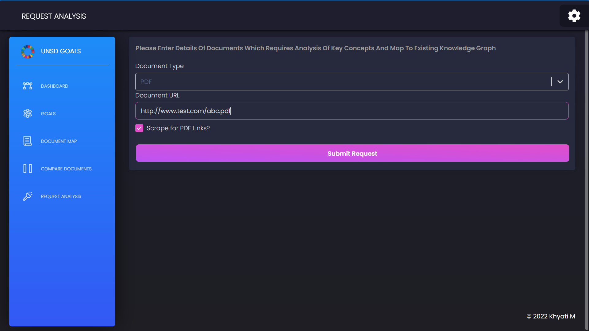Image resolution: width=589 pixels, height=331 pixels.
Task: Open REQUEST ANALYSIS sidebar entry
Action: coord(61,196)
